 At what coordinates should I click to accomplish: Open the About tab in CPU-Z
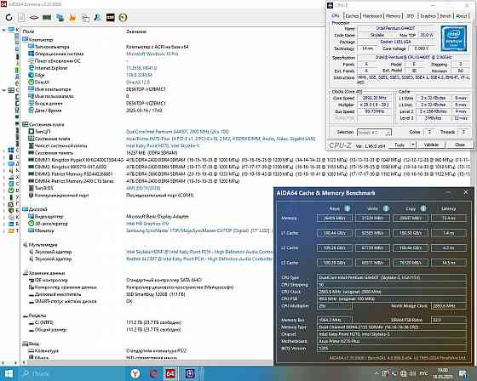point(461,16)
